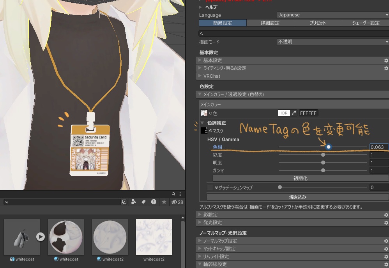389x268 pixels.
Task: Collapse the メインカラー / 透過設定 foldout
Action: [200, 94]
